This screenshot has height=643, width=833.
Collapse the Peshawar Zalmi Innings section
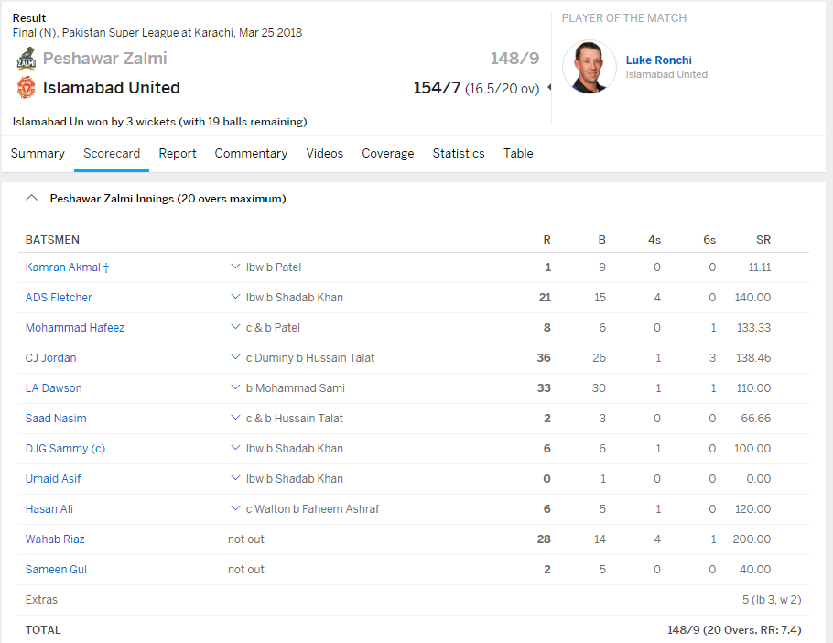[32, 198]
